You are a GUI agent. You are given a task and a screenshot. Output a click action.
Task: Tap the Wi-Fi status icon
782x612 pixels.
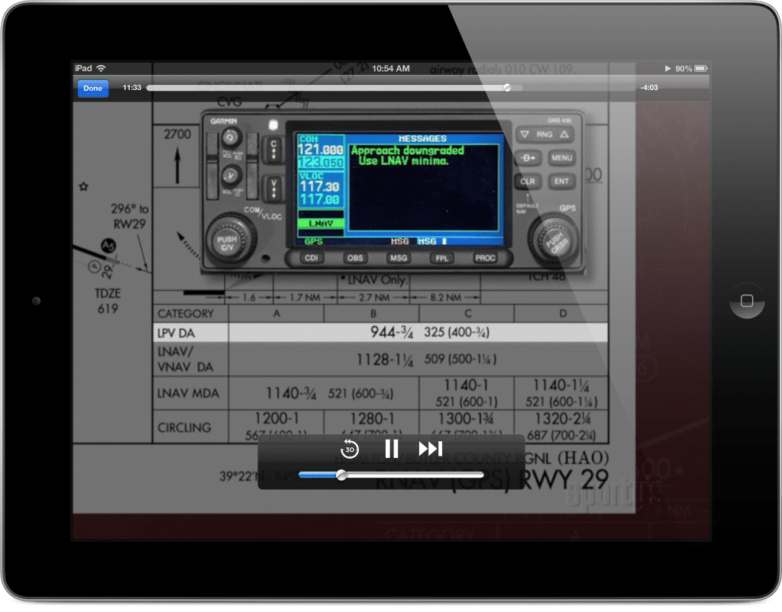pos(102,68)
